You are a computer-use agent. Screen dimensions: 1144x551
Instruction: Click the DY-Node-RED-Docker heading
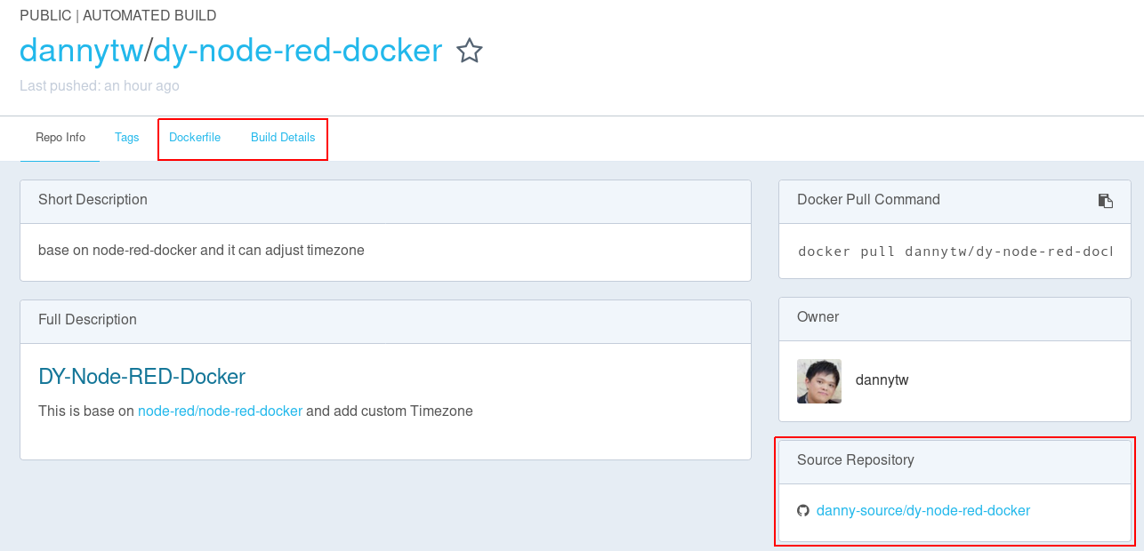coord(141,377)
